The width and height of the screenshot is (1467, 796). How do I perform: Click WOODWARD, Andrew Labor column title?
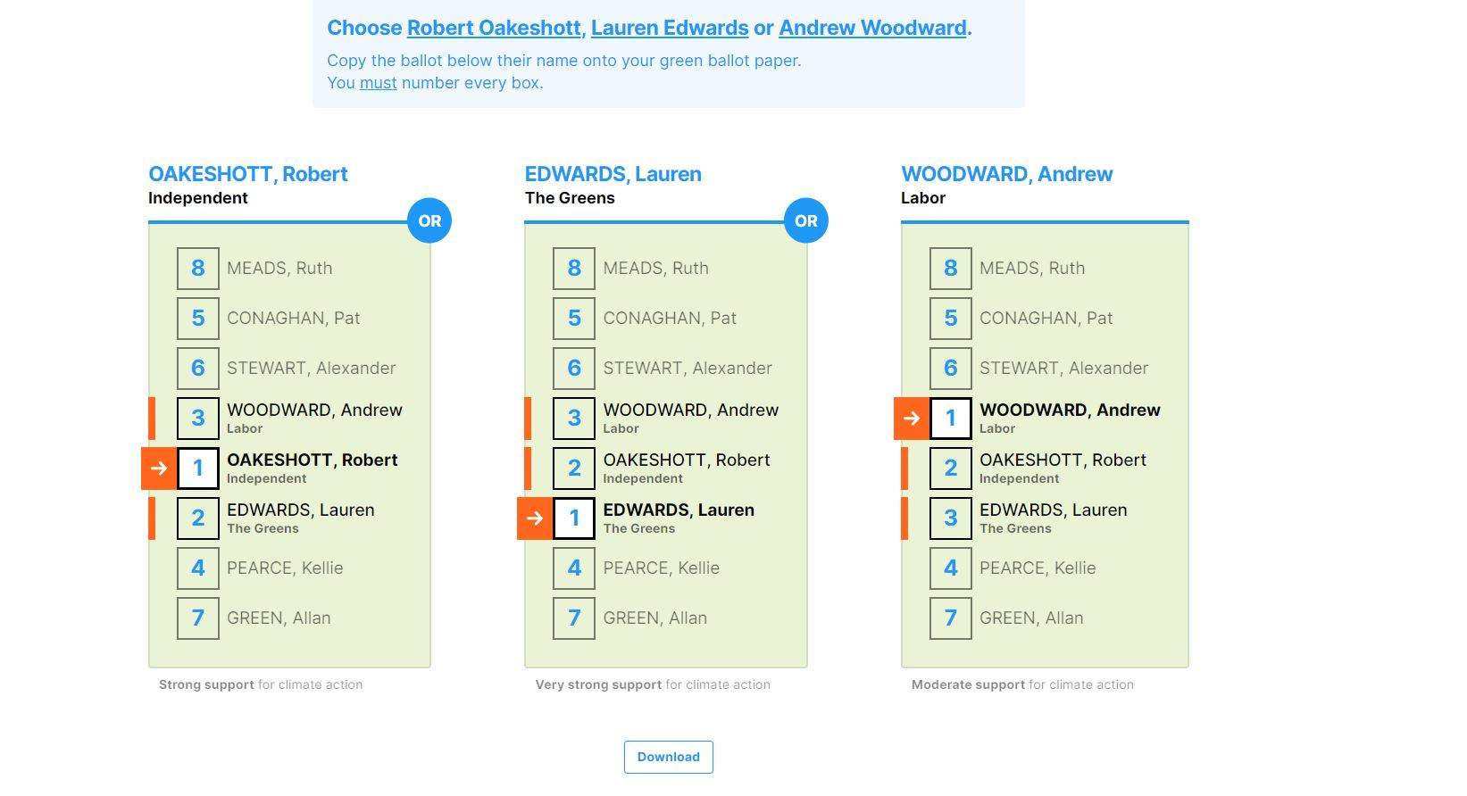pyautogui.click(x=1006, y=174)
